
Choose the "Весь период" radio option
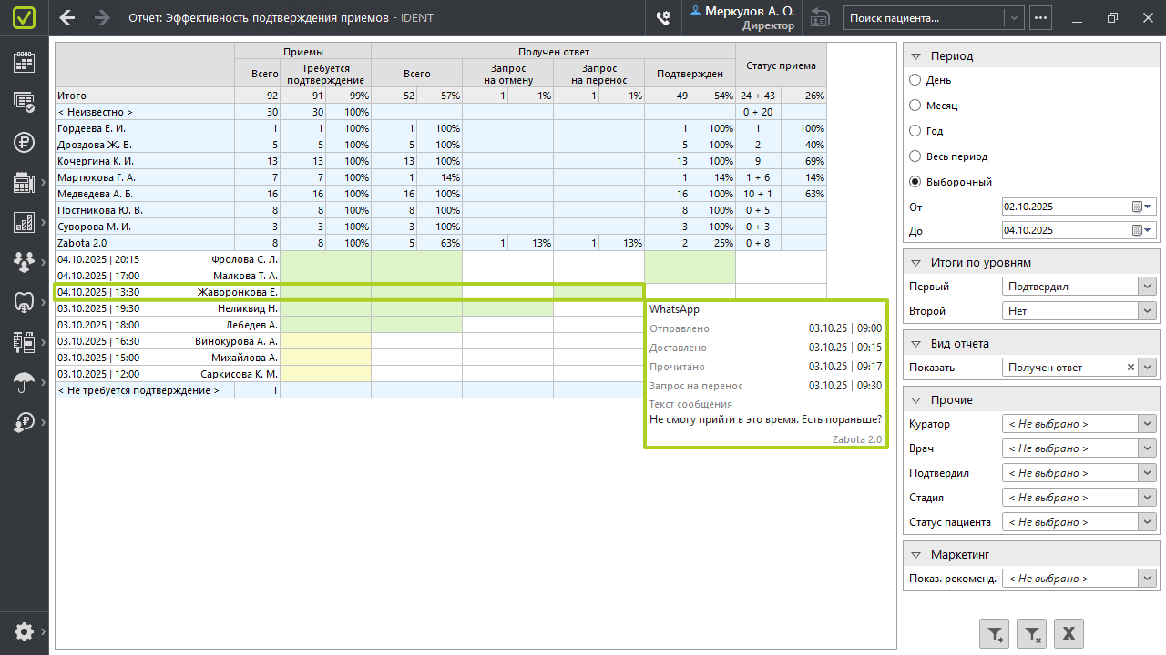point(915,156)
